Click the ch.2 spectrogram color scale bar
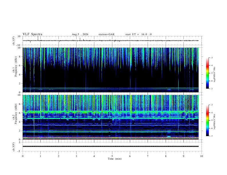 click(207, 120)
